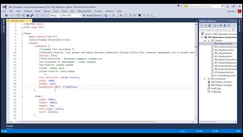The height and width of the screenshot is (137, 243).
Task: Select img01.jpg in Solution Explorer
Action: pyautogui.click(x=216, y=88)
